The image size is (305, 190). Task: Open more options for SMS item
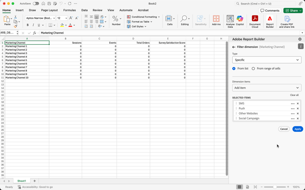click(x=292, y=104)
